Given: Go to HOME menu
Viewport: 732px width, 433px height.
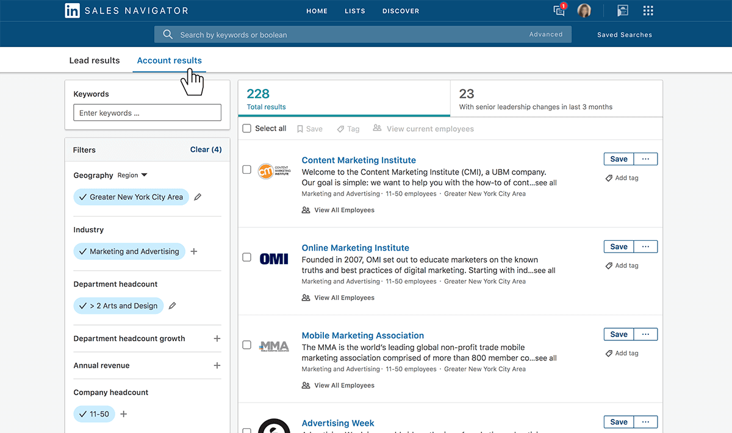Looking at the screenshot, I should pos(317,11).
